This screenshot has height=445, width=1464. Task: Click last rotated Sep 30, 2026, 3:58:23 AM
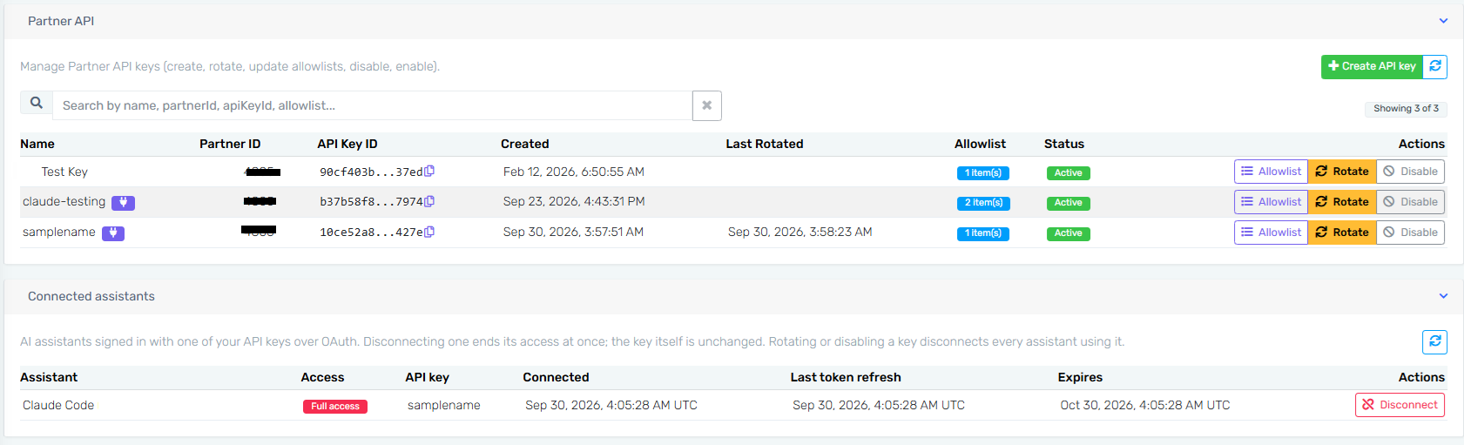pos(800,232)
